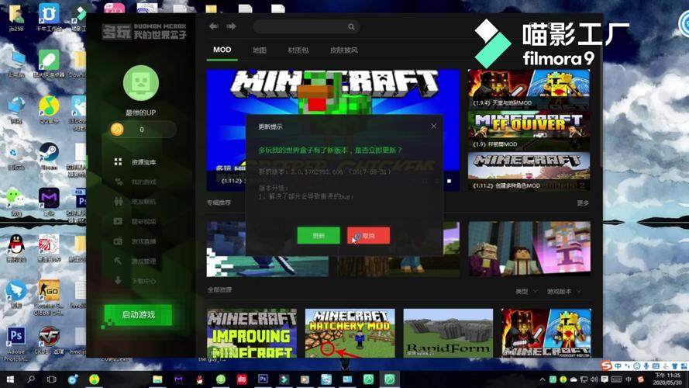Show hidden tray icons chevron

(x=543, y=379)
